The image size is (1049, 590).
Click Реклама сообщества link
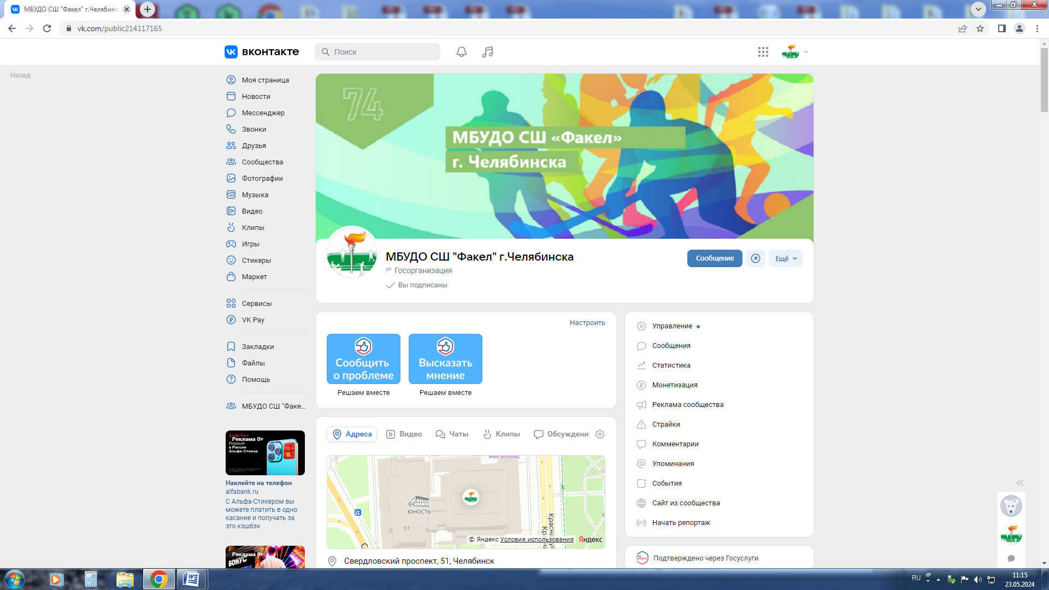[688, 405]
